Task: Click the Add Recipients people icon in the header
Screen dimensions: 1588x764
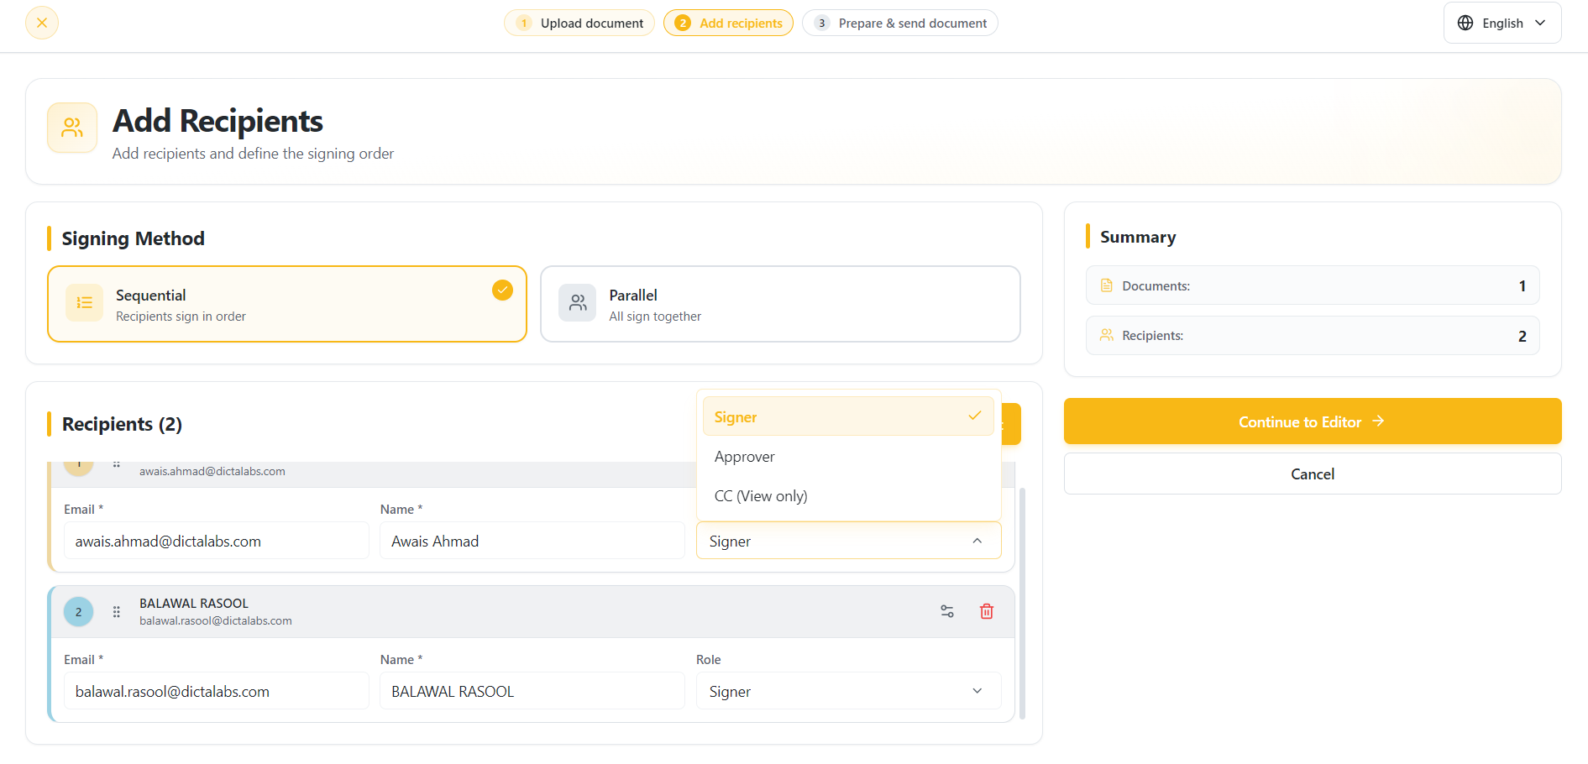Action: (x=72, y=128)
